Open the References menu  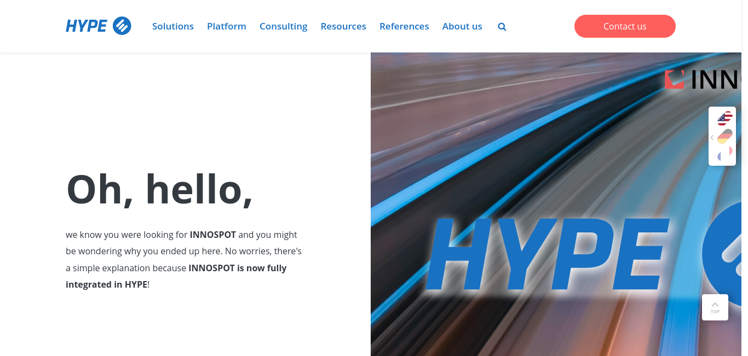point(404,26)
